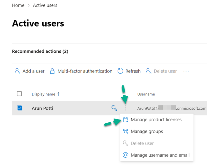The image size is (207, 165).
Task: Click the greyed Delete user toolbar icon
Action: 149,71
